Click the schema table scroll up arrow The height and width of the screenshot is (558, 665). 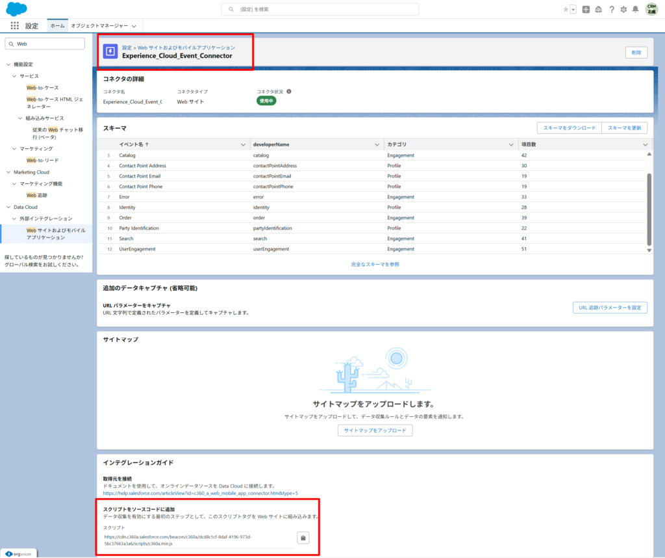(649, 154)
